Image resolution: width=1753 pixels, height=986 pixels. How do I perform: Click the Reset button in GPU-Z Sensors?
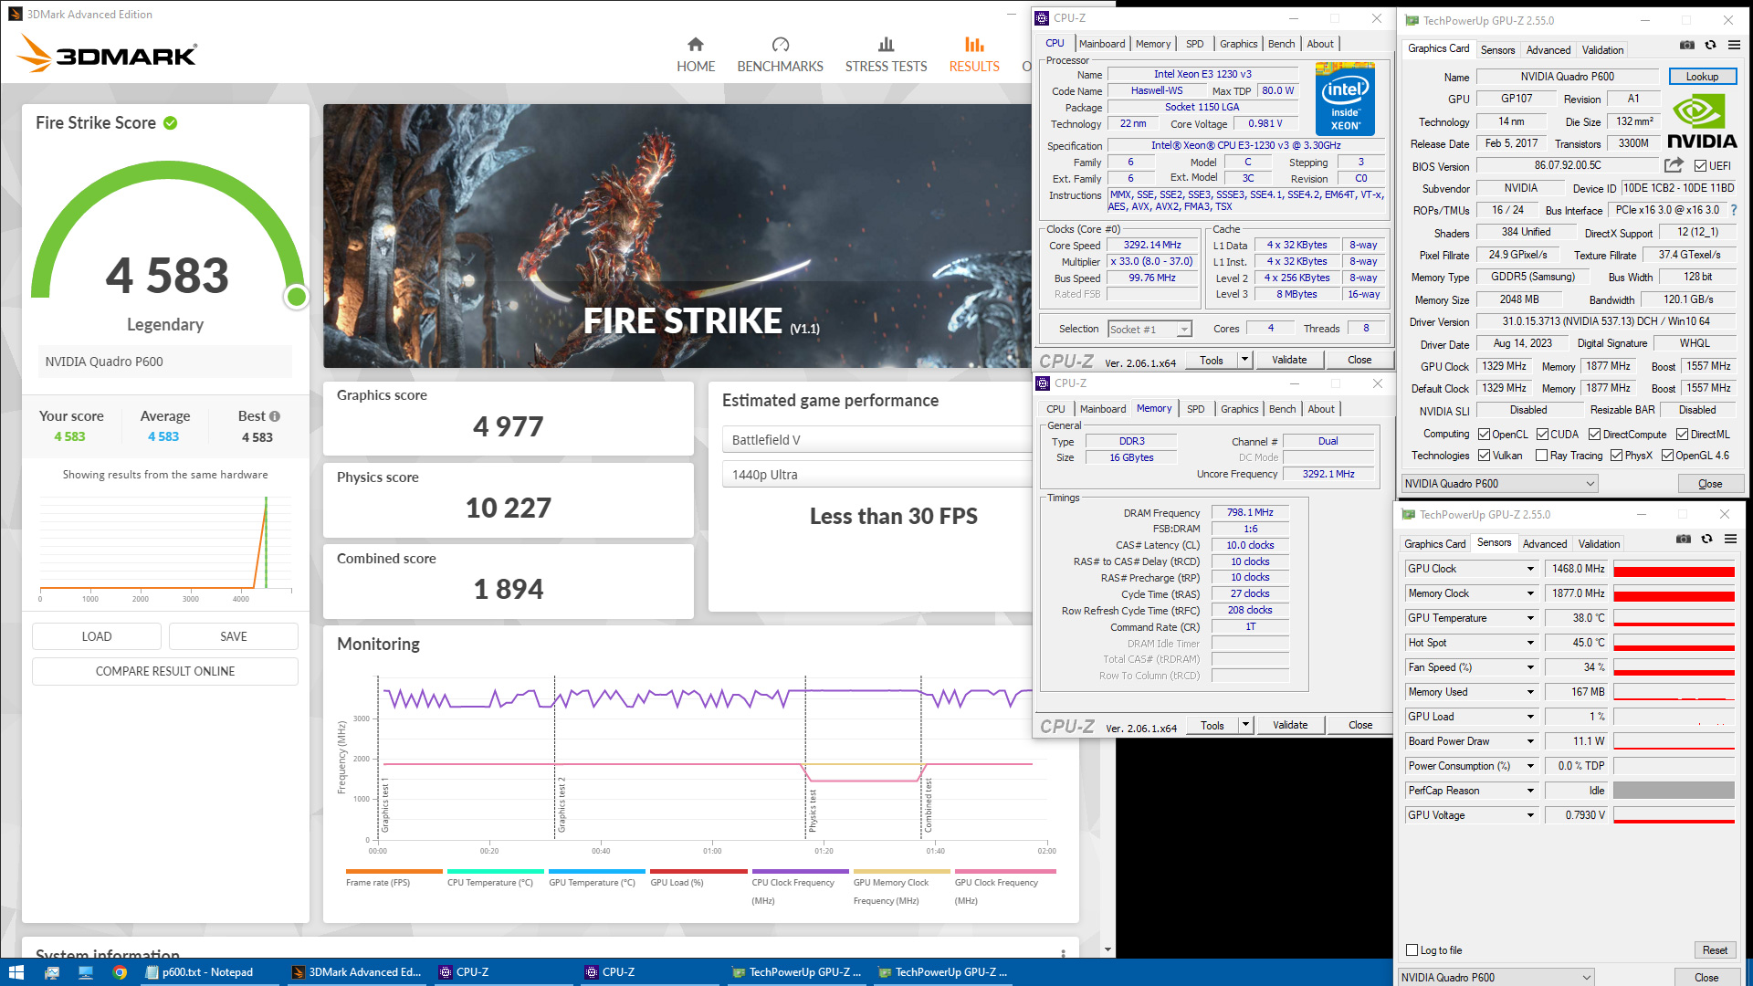pos(1715,950)
